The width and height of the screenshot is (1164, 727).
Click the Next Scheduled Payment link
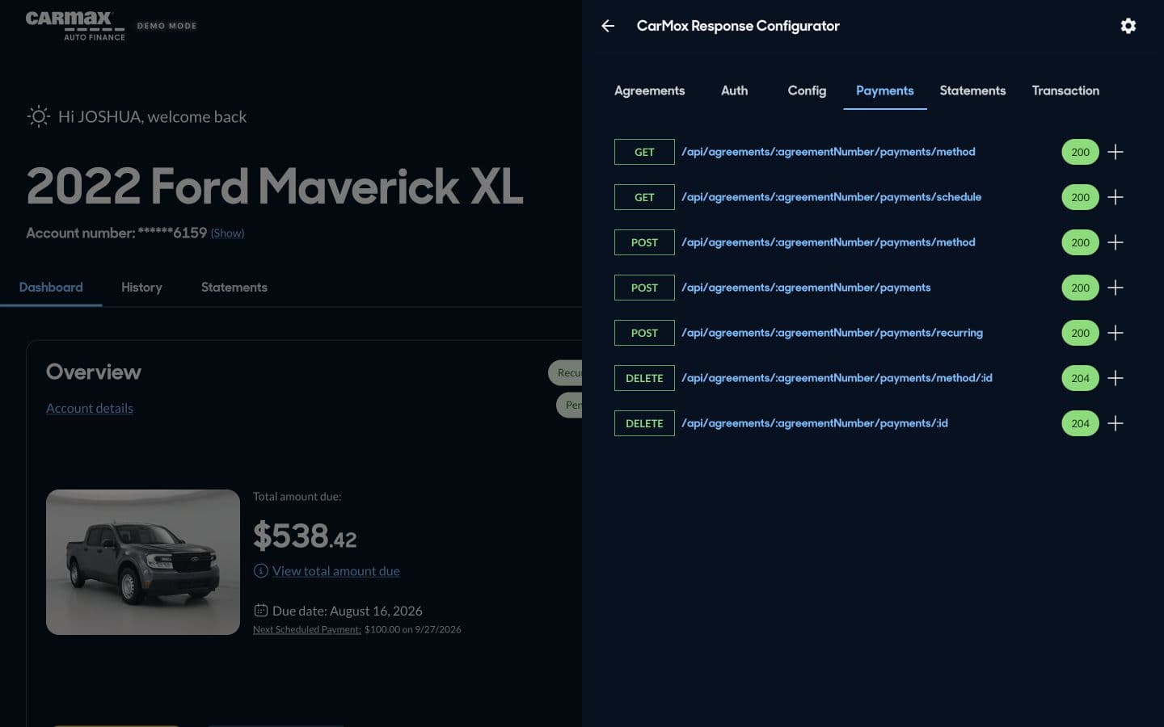tap(307, 630)
